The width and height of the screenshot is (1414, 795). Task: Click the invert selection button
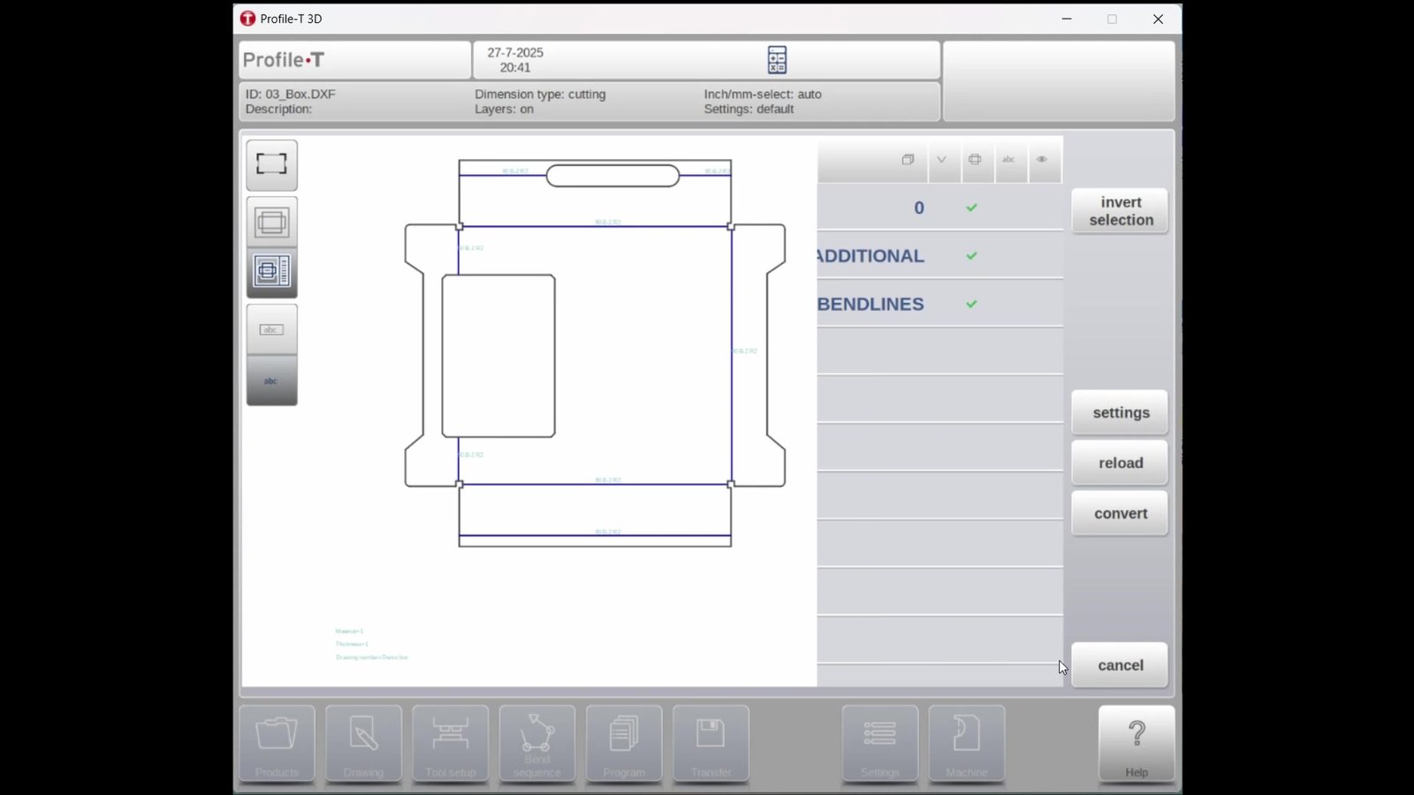(1120, 211)
